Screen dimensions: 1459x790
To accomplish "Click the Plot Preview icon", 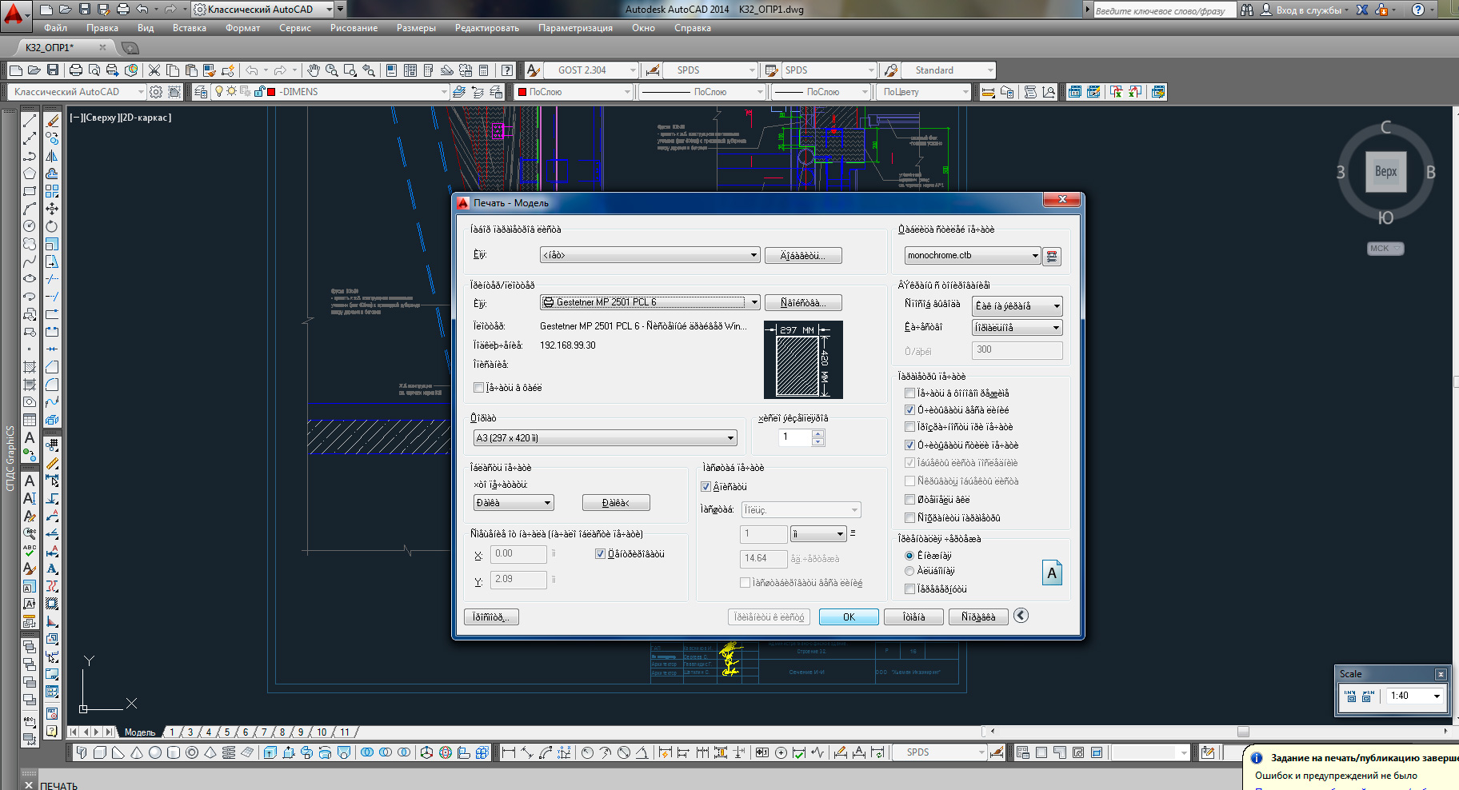I will point(94,70).
